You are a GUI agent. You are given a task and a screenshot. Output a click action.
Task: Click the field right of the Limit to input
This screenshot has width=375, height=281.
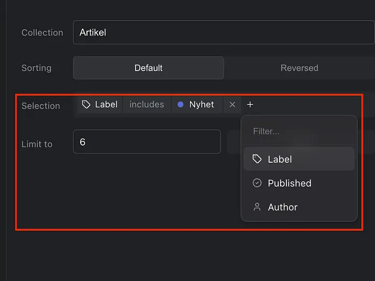pos(234,142)
